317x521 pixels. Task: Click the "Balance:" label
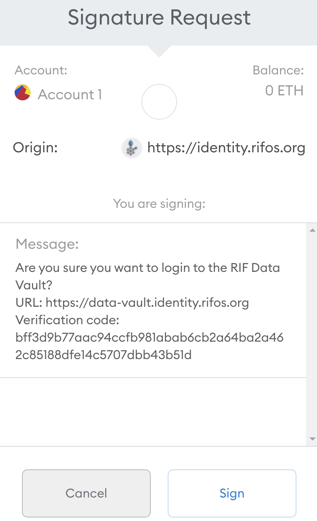[x=278, y=70]
